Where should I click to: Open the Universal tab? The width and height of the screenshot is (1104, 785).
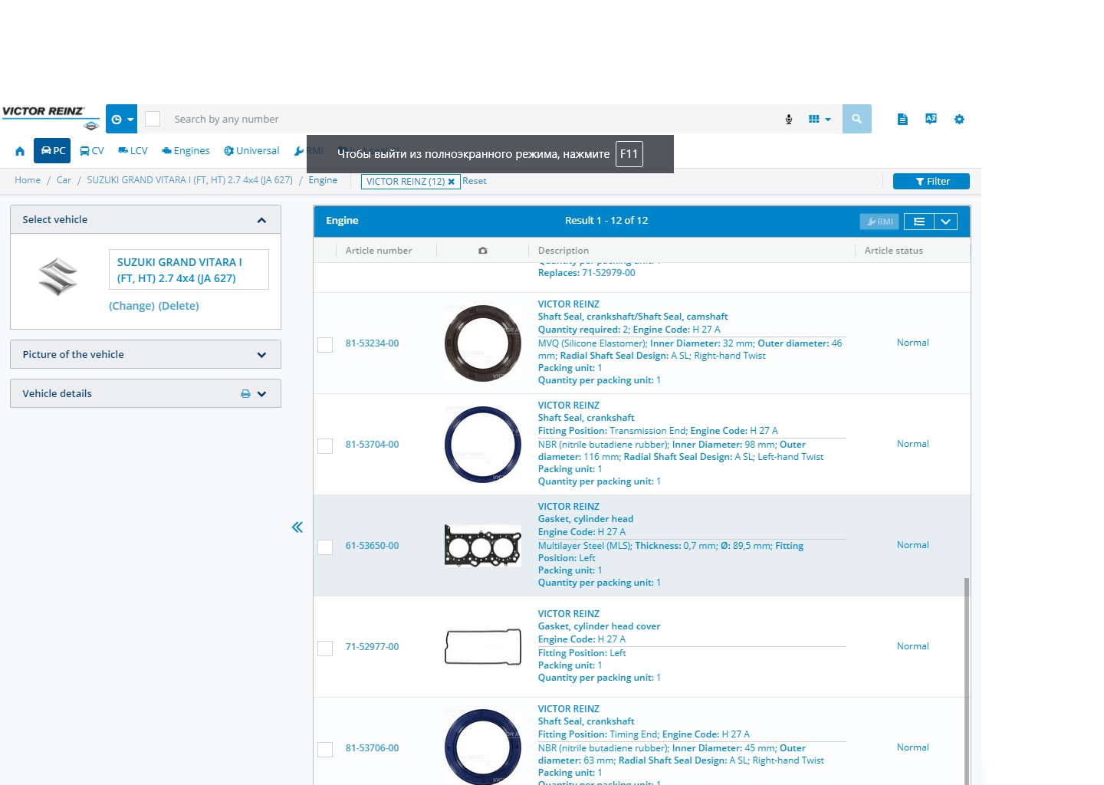coord(251,151)
